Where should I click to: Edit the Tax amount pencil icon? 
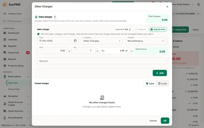click(127, 51)
